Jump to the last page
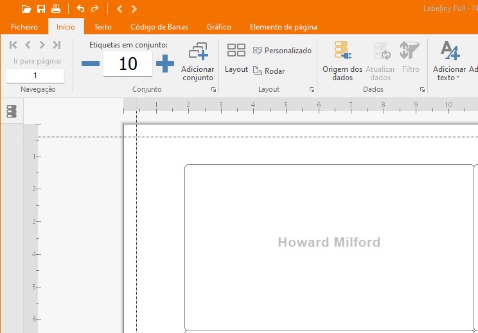This screenshot has height=333, width=478. (57, 45)
